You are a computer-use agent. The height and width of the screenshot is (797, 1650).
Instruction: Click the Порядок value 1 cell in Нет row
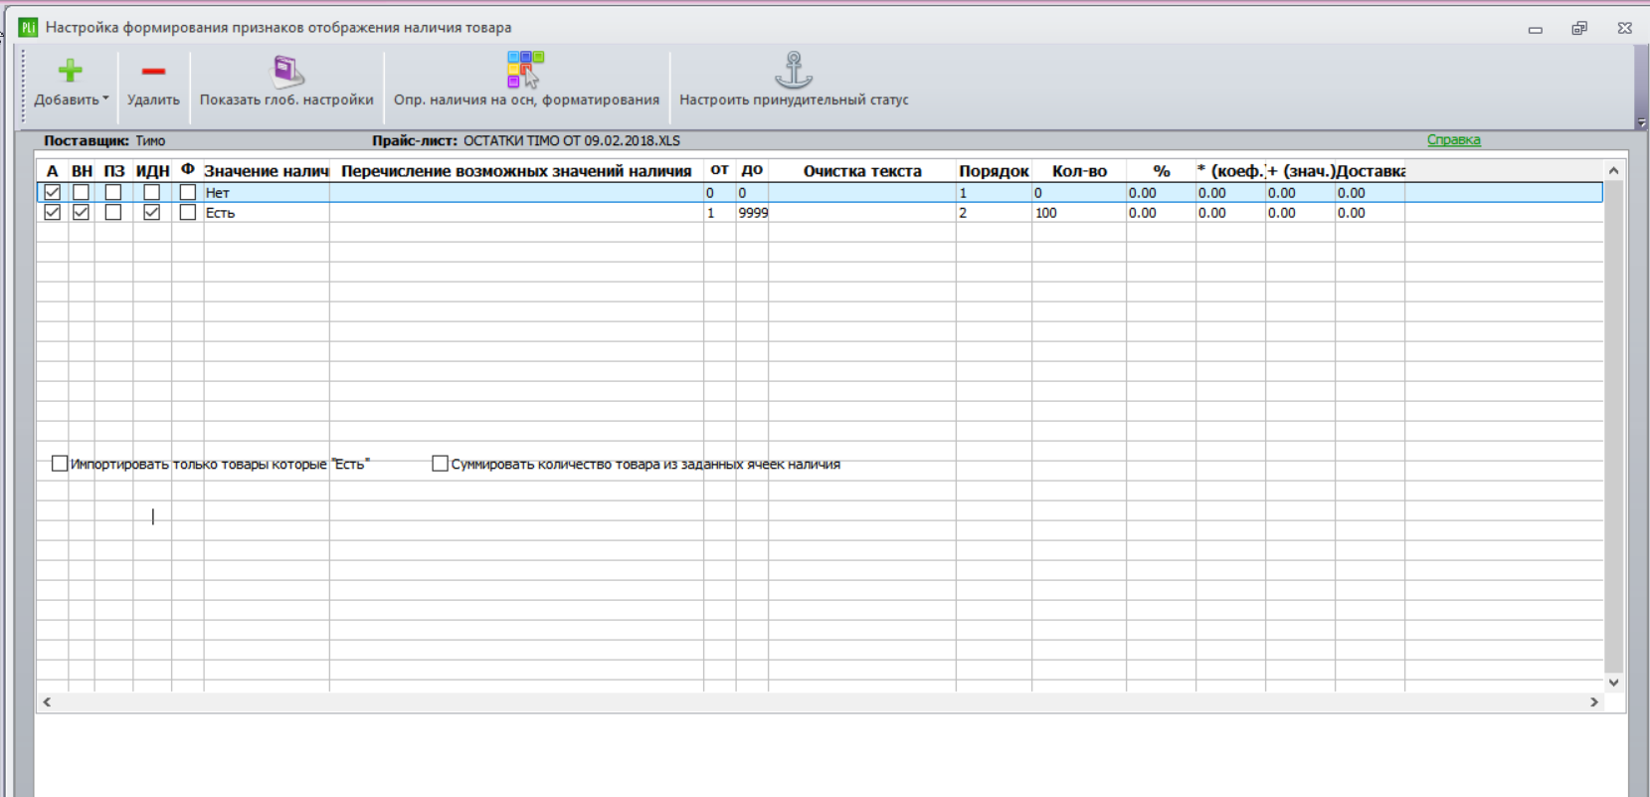(x=994, y=193)
